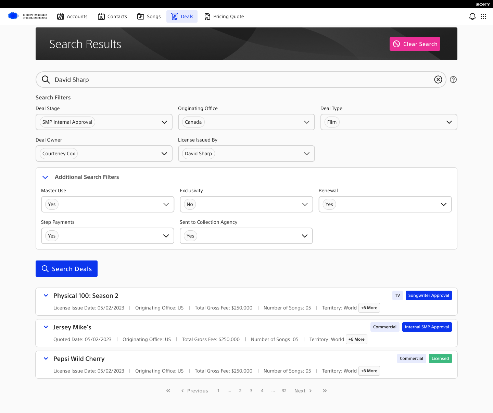Click +6 More on Physical 100 row
This screenshot has width=493, height=413.
point(369,308)
